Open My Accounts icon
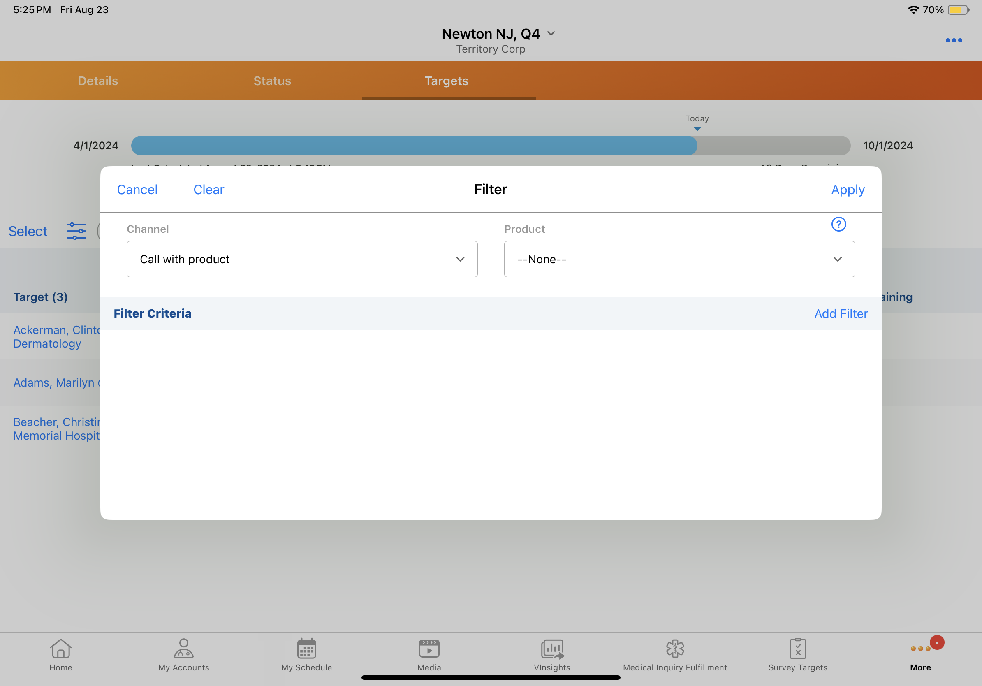Image resolution: width=982 pixels, height=686 pixels. [x=183, y=649]
